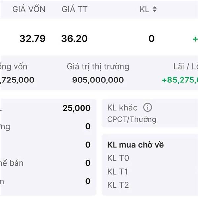Select the sellable quantity row ending bán

(45, 163)
